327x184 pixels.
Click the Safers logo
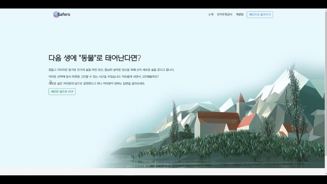click(62, 14)
